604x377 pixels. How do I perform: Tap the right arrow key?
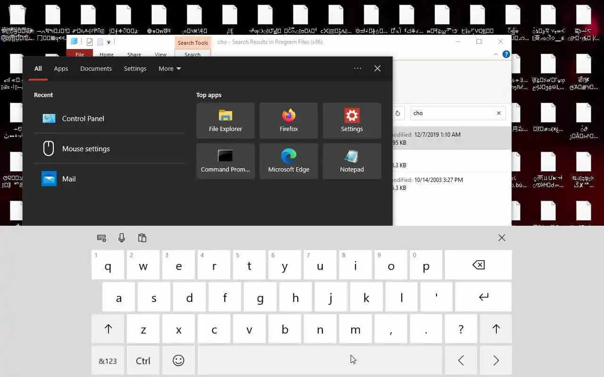point(496,361)
